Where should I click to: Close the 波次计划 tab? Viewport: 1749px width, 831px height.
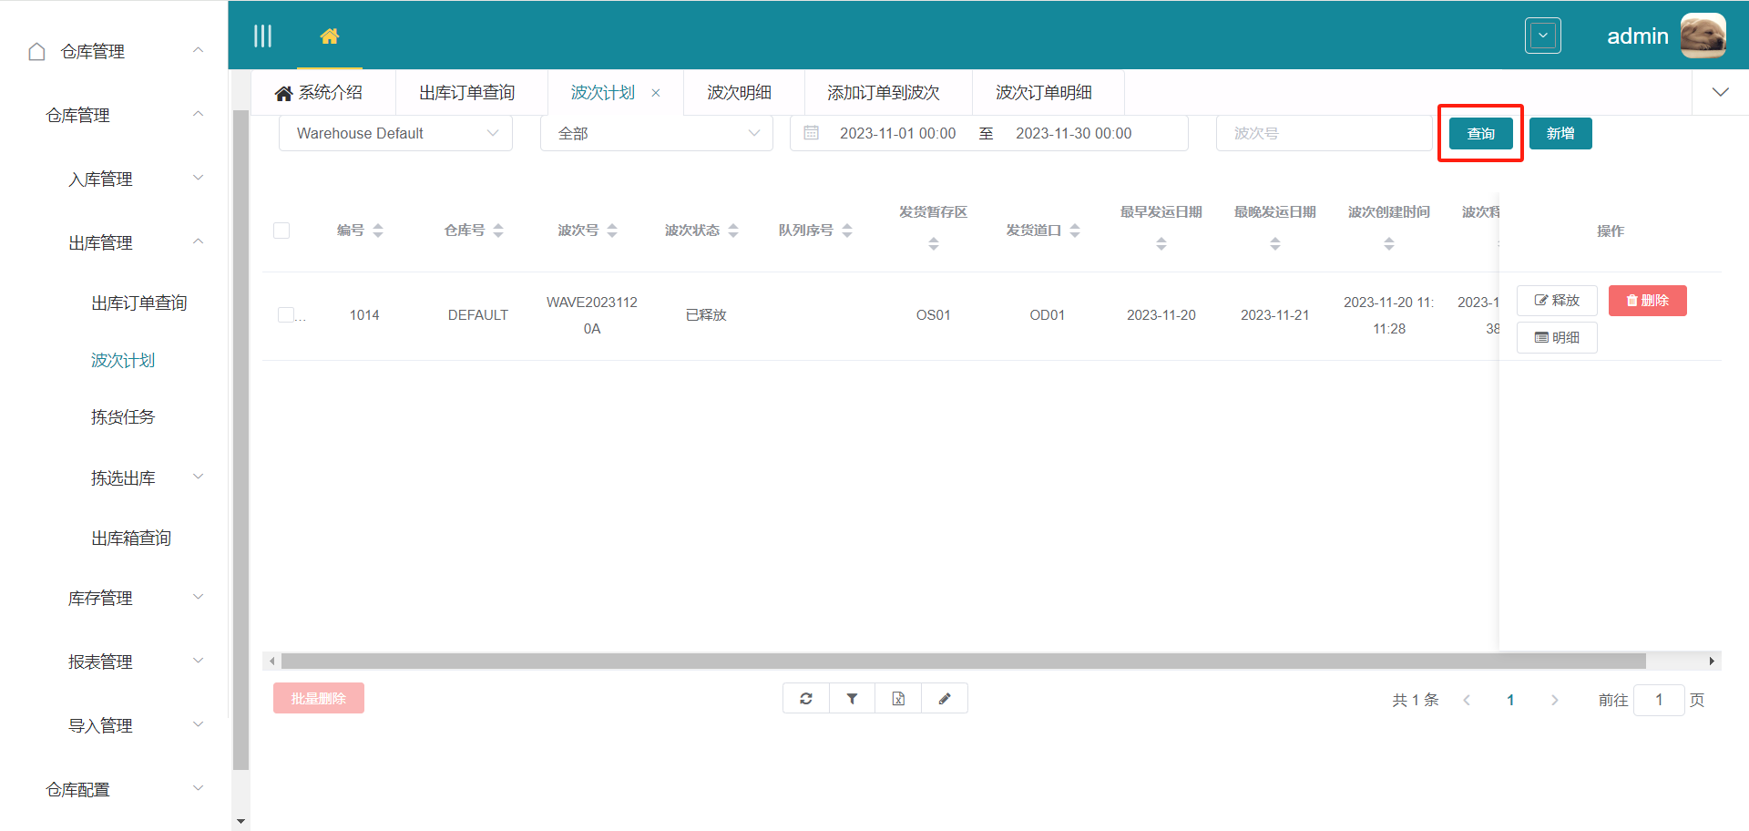pos(656,93)
